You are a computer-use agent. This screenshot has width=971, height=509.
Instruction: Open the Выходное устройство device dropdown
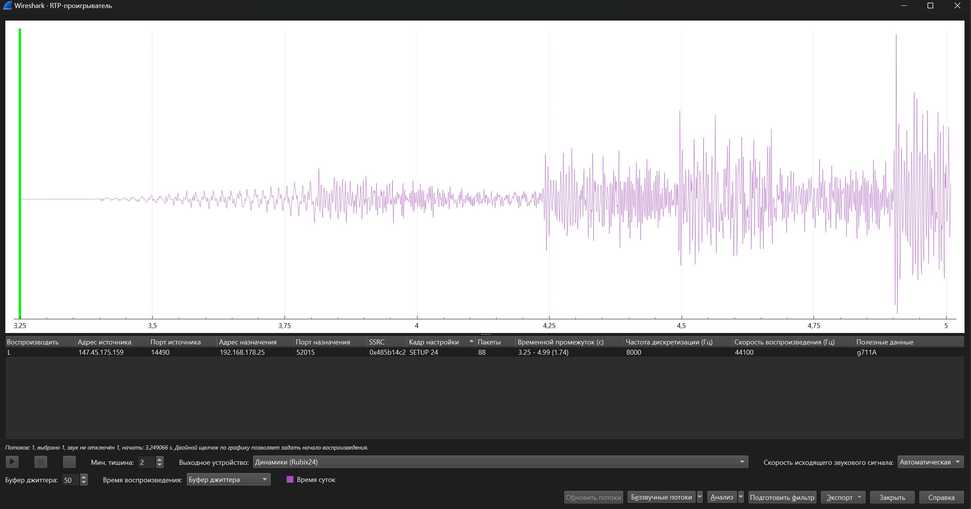coord(500,462)
